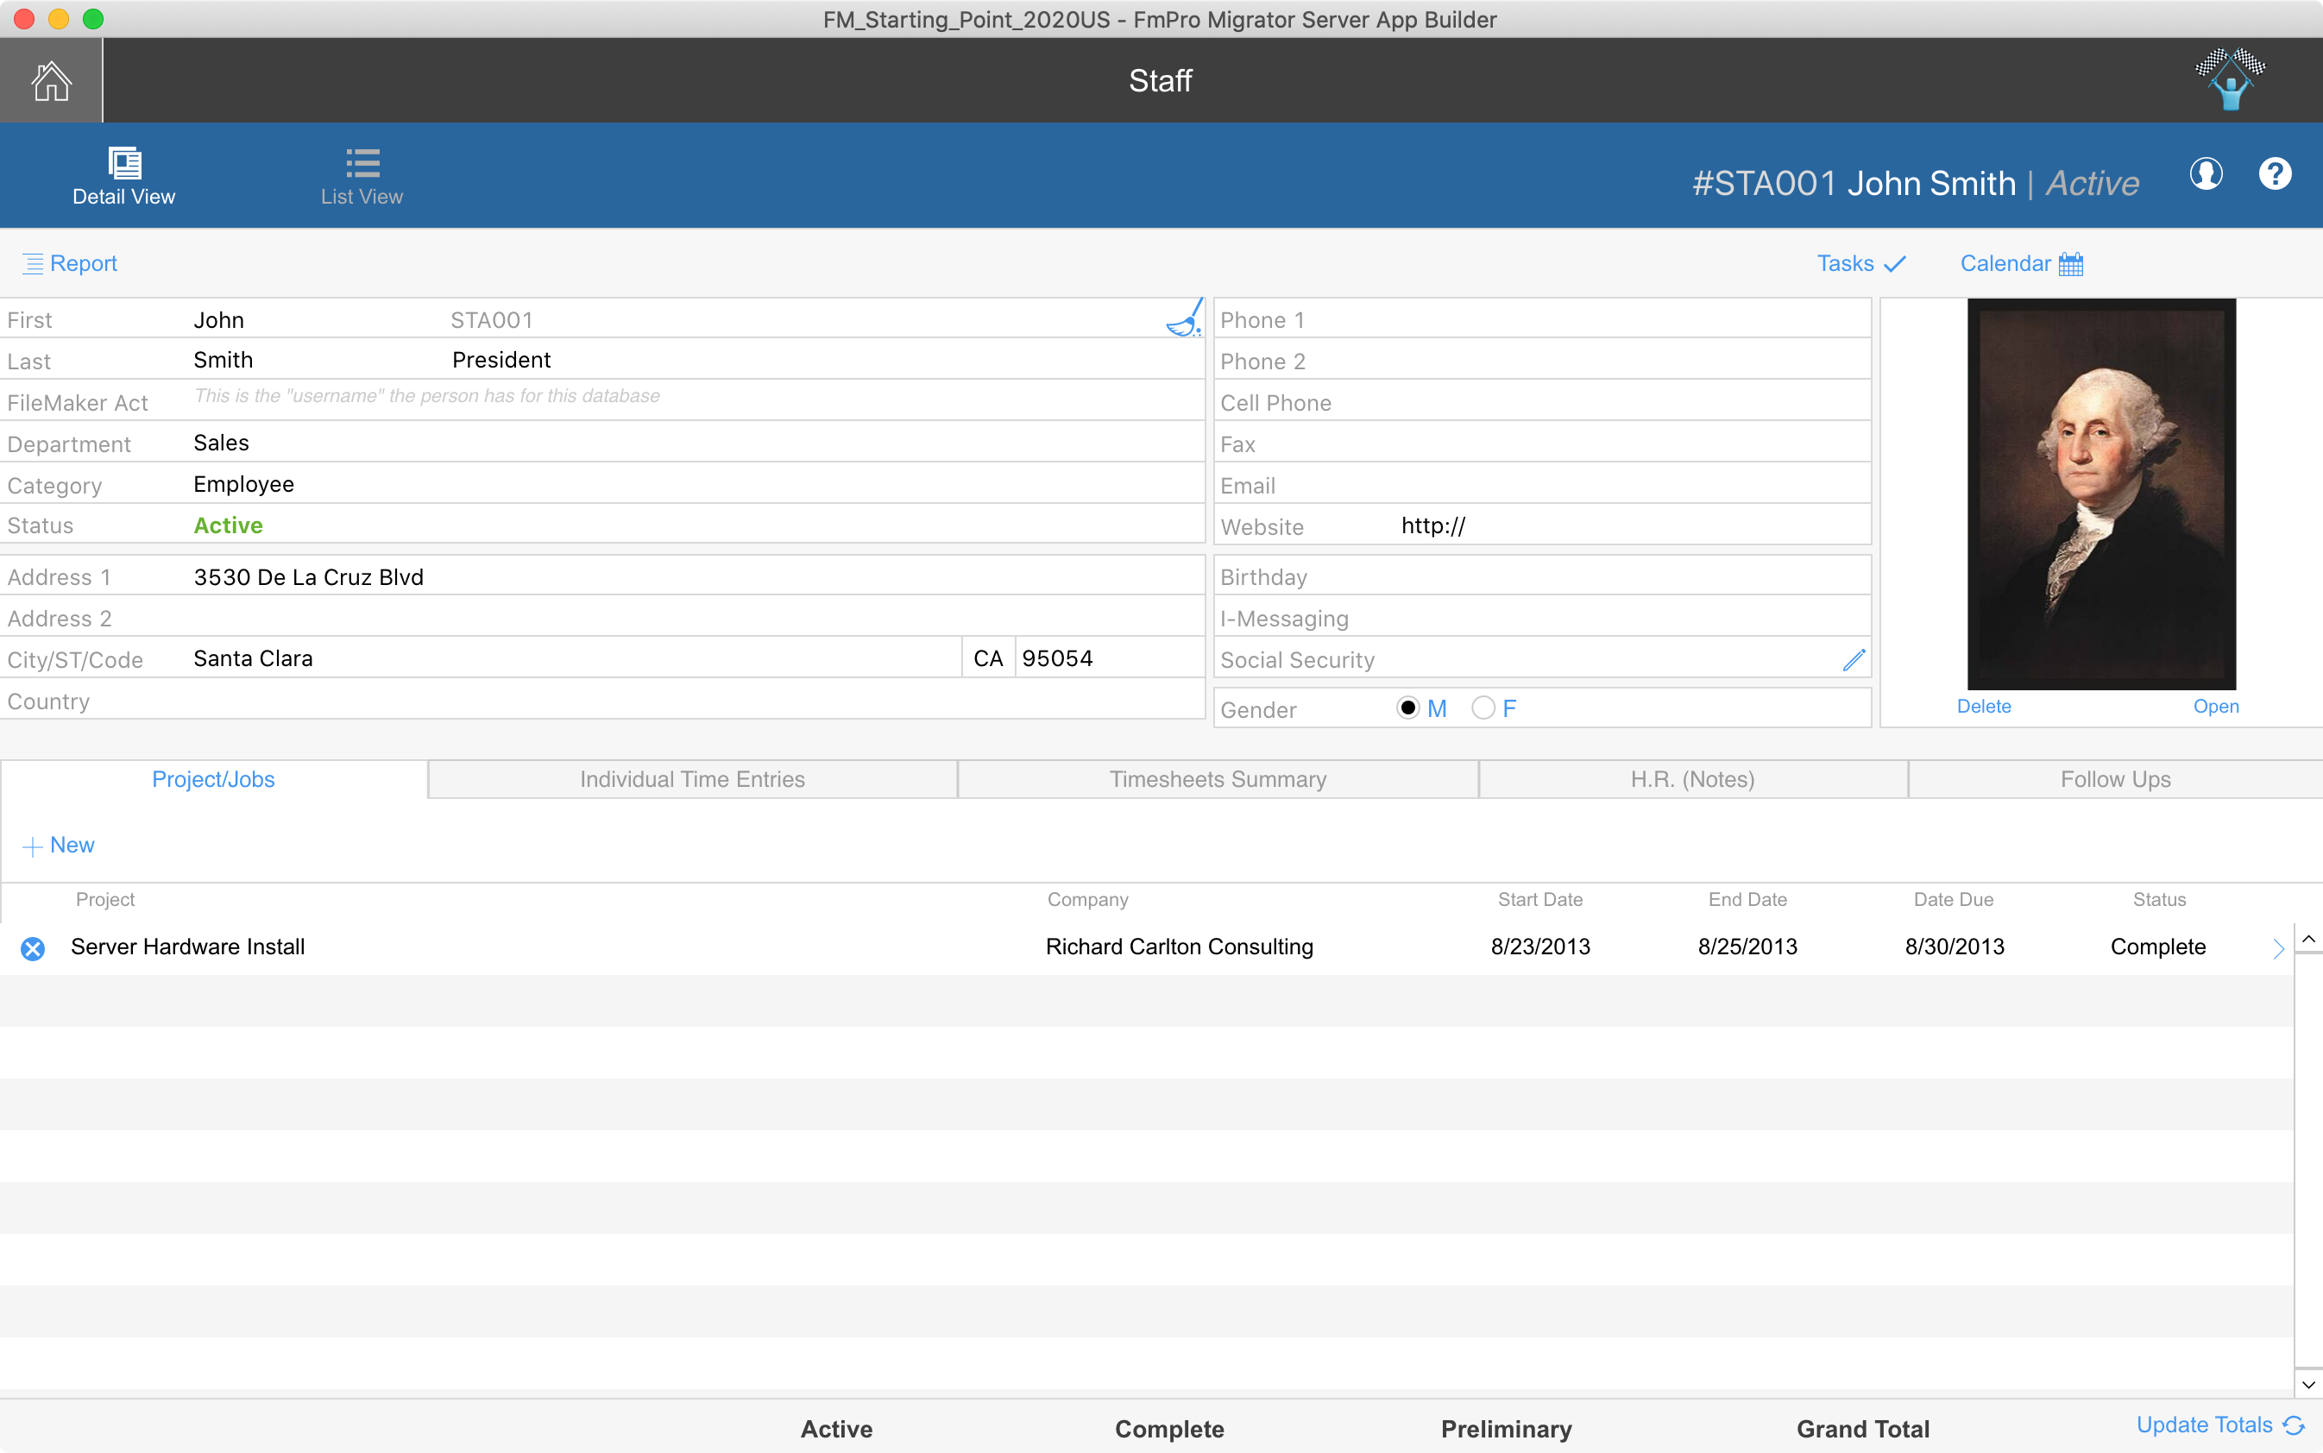2323x1453 pixels.
Task: Select the F gender radio button
Action: tap(1483, 708)
